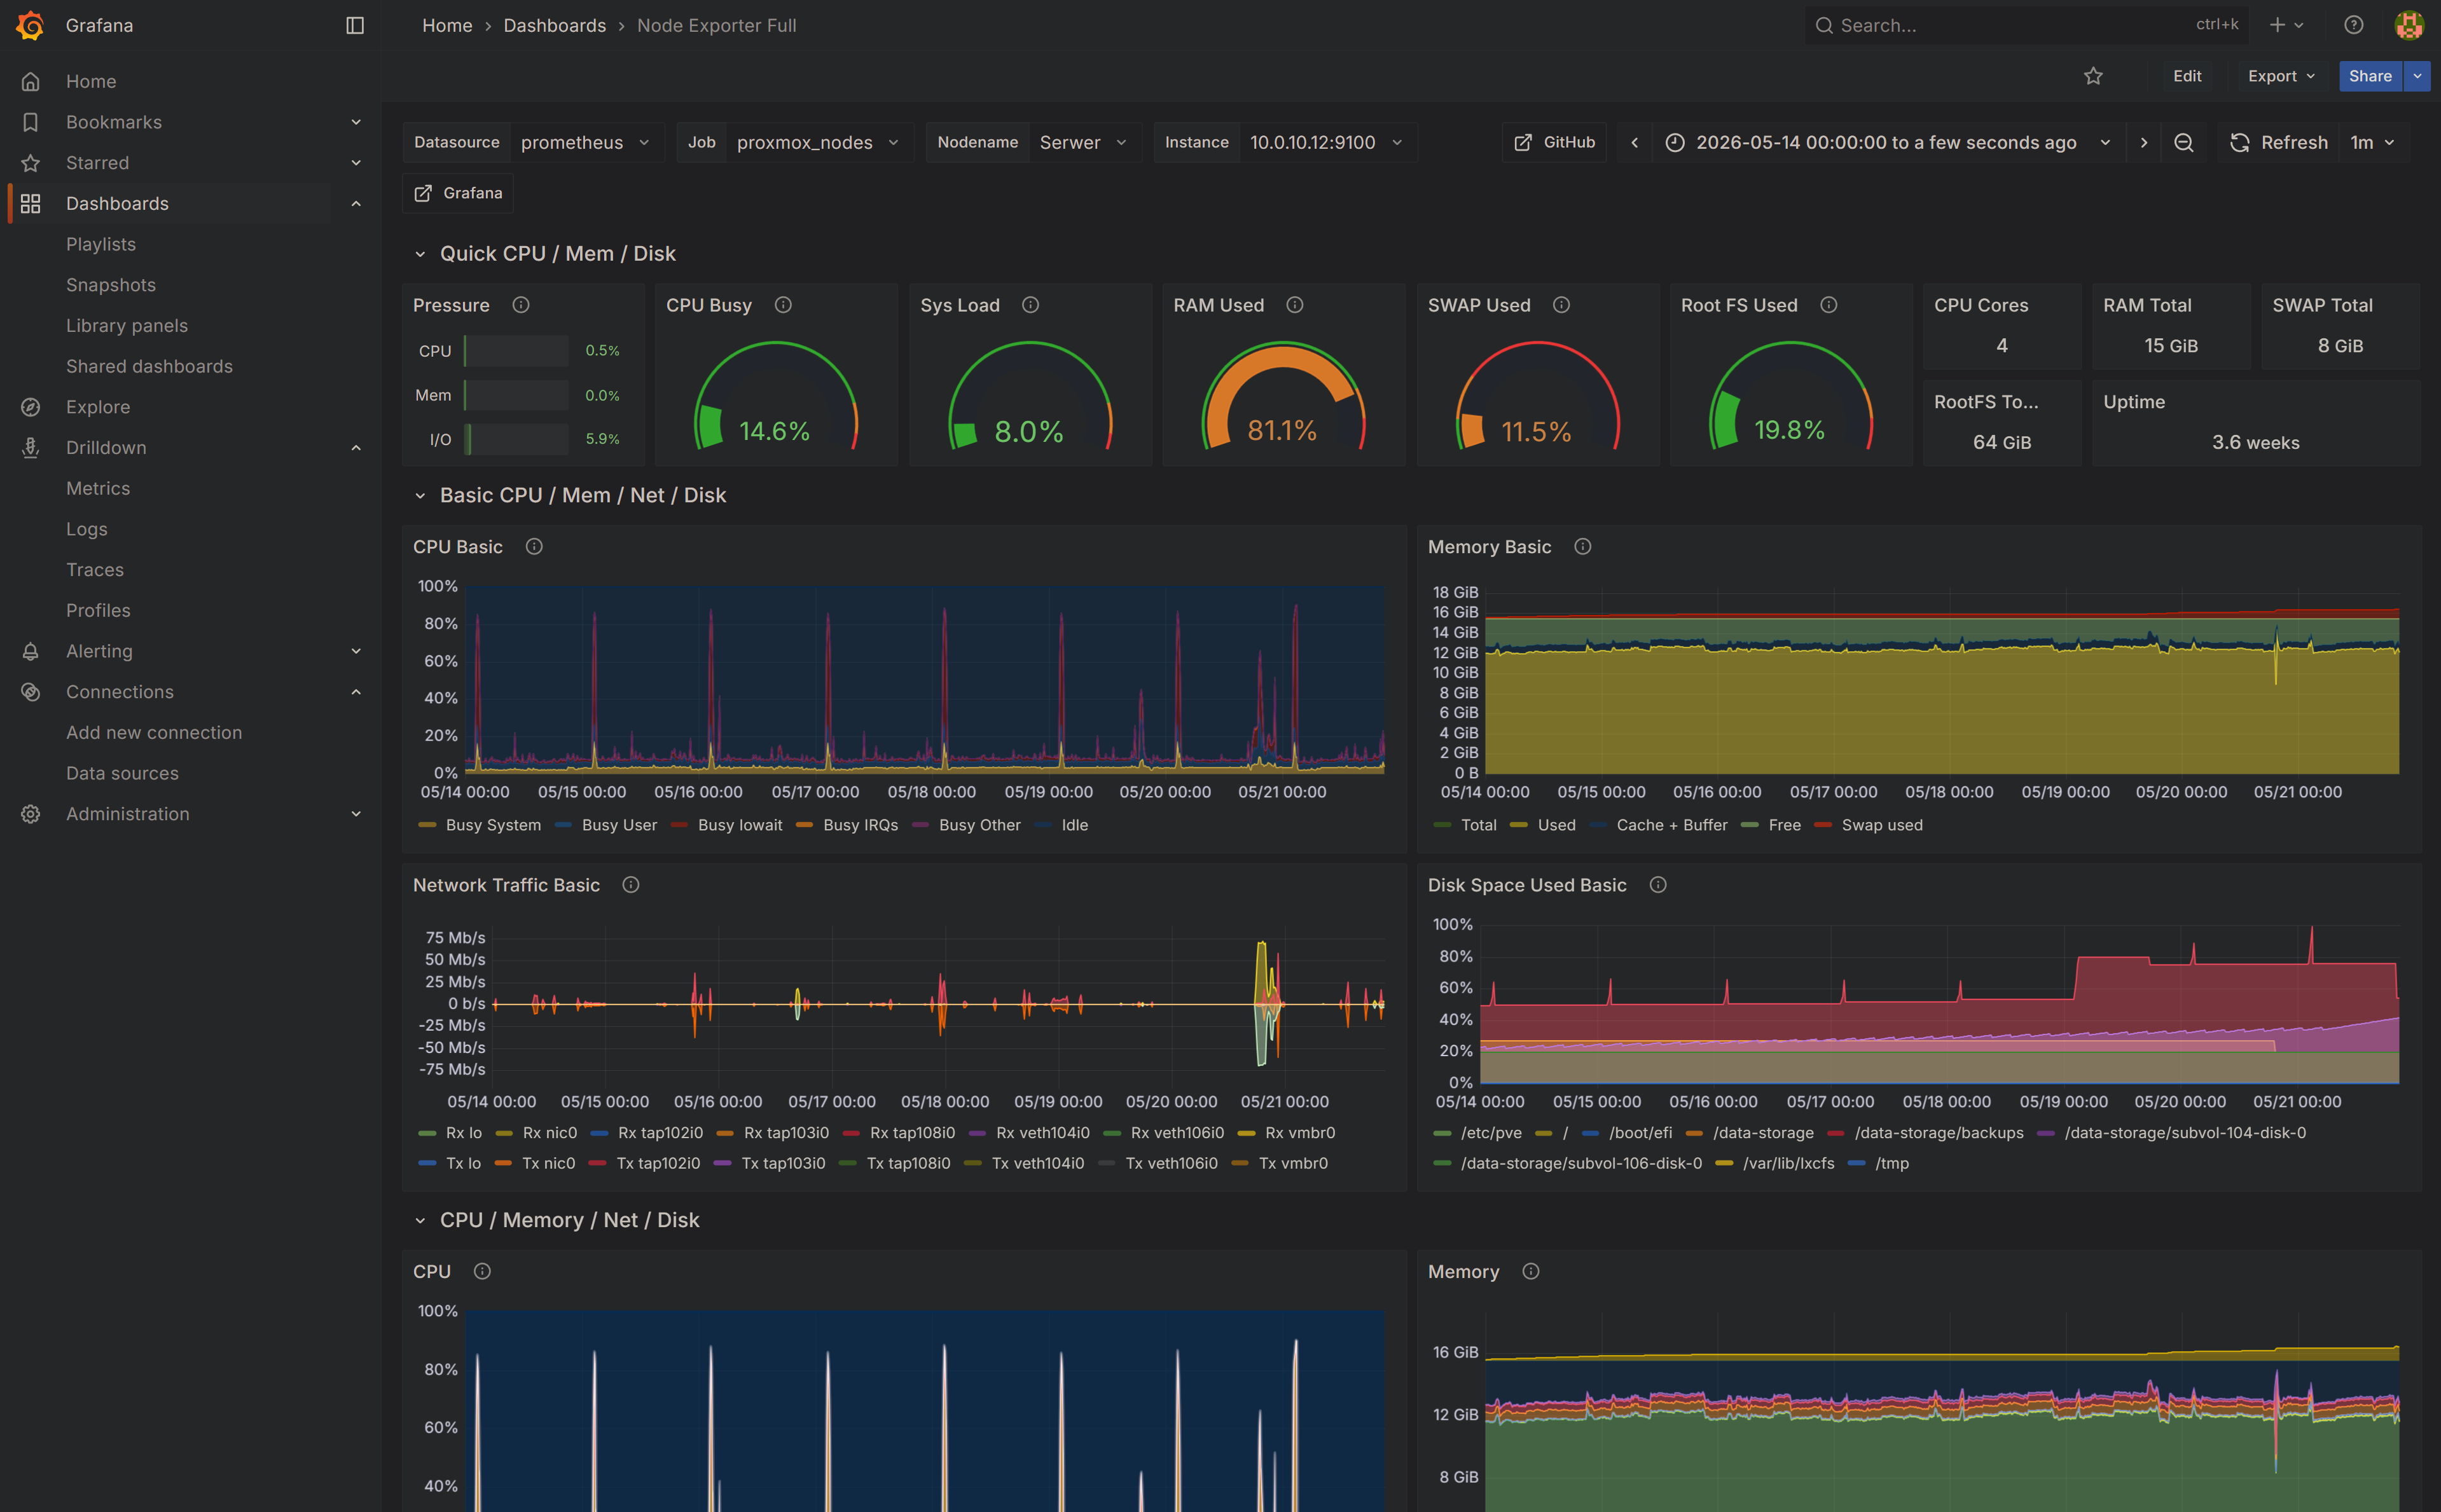
Task: Show info icon for Memory Basic panel
Action: click(x=1583, y=547)
